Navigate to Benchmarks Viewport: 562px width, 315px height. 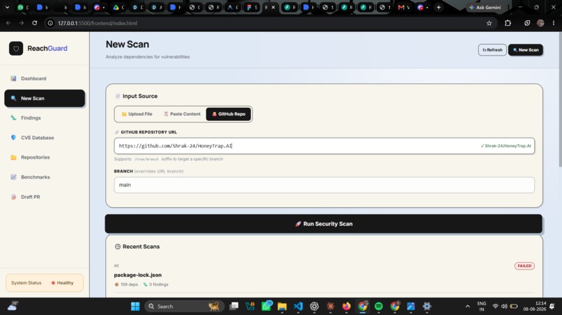coord(45,177)
